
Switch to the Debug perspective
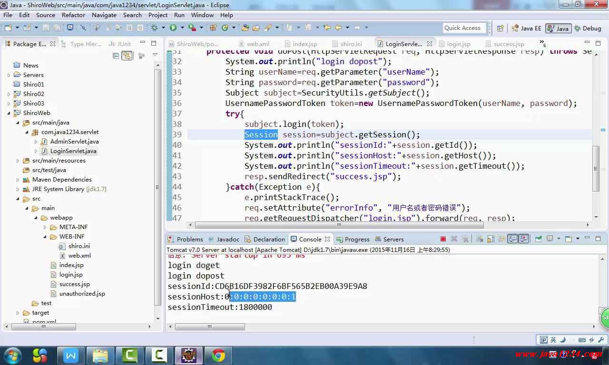click(588, 28)
